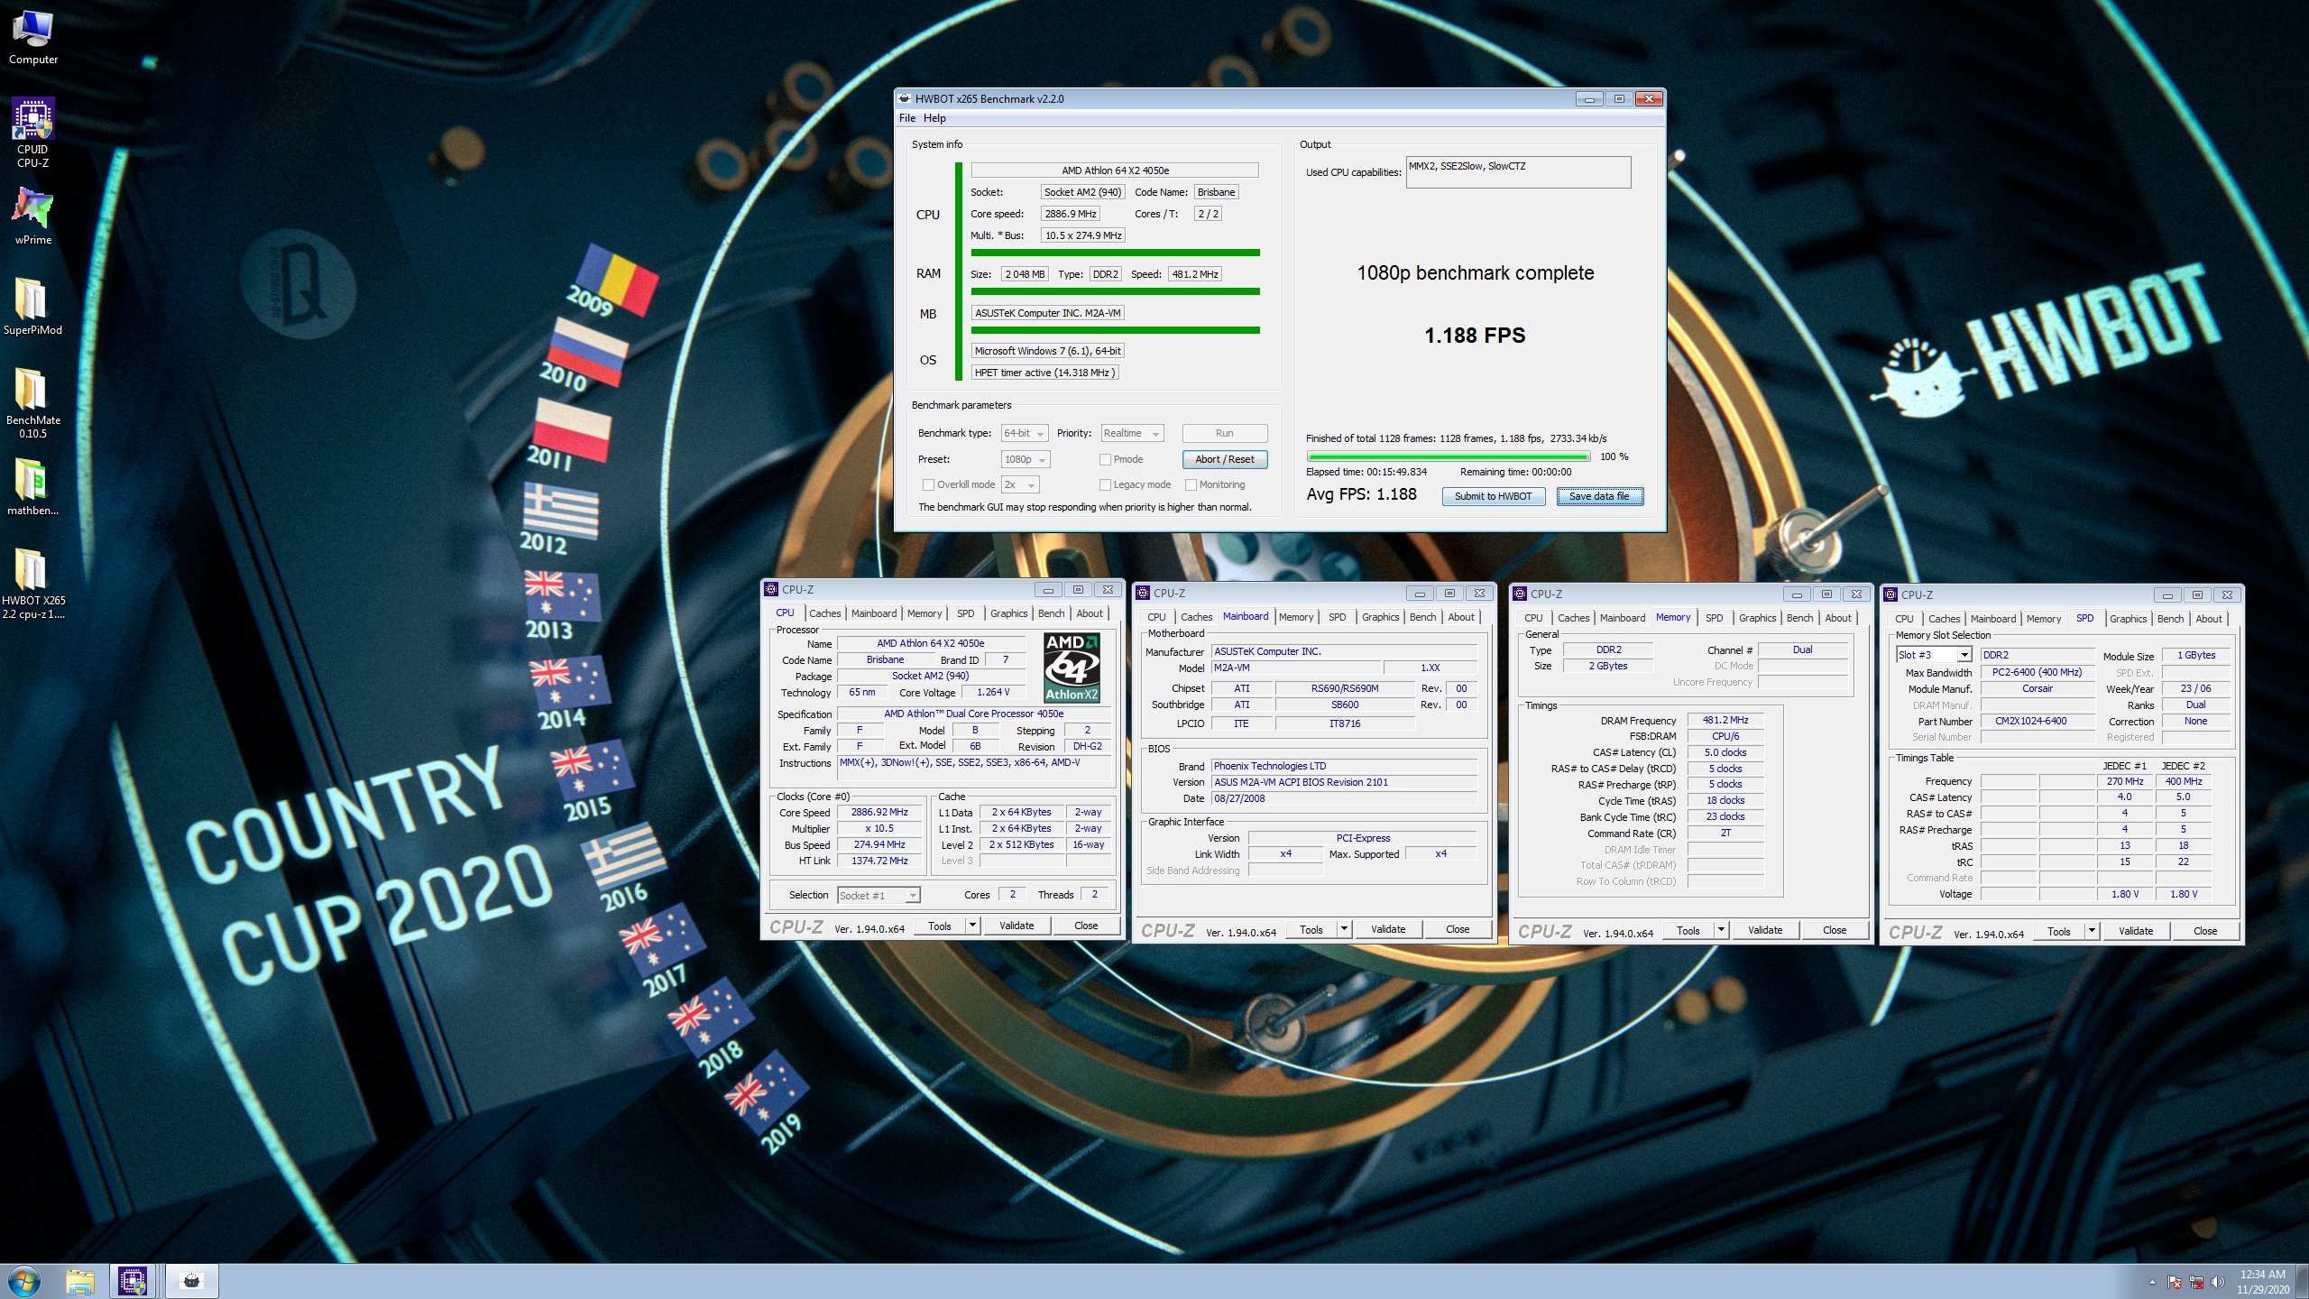The width and height of the screenshot is (2309, 1299).
Task: Open the Overkill 2x multiplier dropdown
Action: (1020, 485)
